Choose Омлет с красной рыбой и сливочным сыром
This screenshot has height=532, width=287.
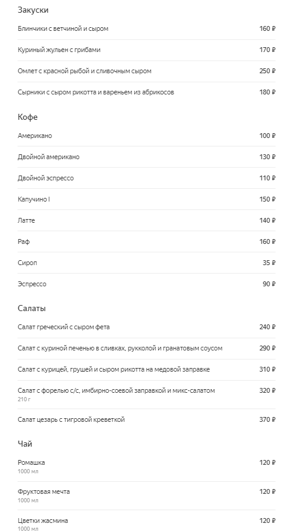pos(146,71)
